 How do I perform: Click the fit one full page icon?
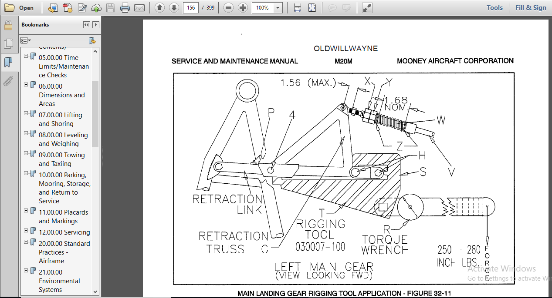(312, 8)
